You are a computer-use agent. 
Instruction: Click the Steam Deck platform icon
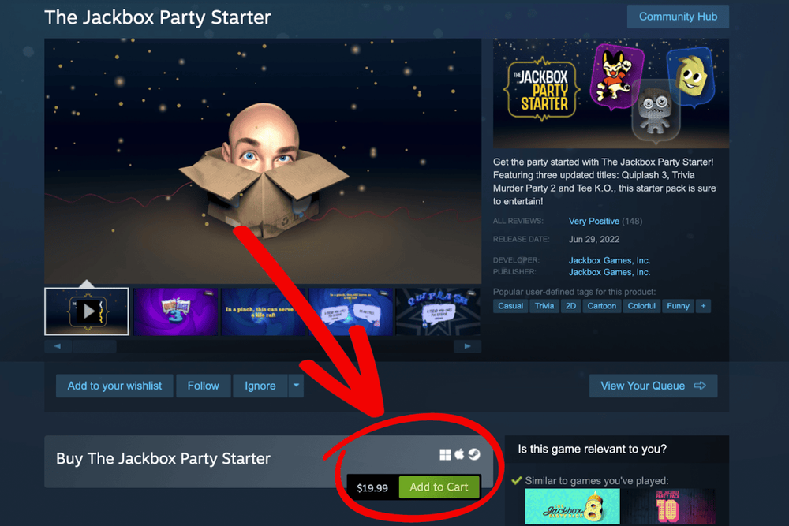click(474, 454)
